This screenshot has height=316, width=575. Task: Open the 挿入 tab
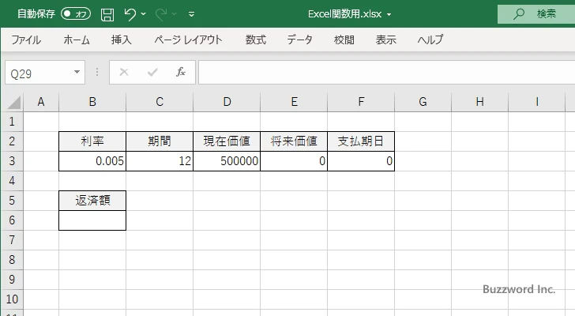coord(122,39)
